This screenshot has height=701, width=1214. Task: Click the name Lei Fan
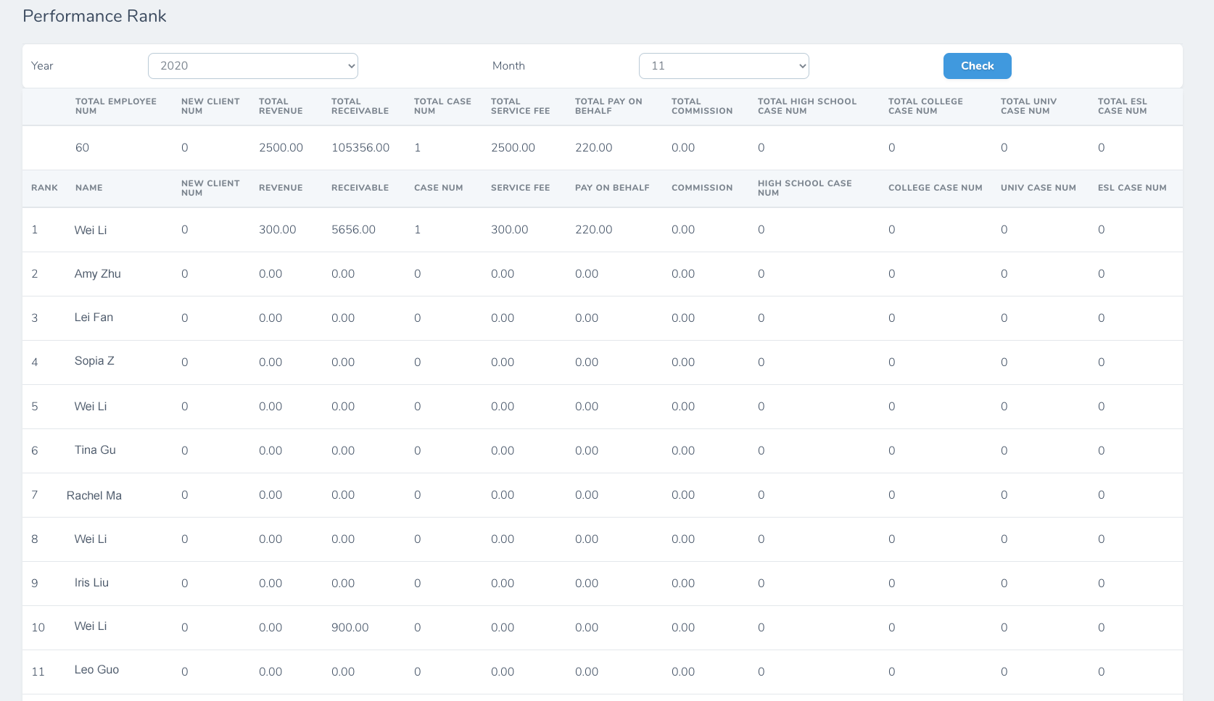(x=94, y=318)
